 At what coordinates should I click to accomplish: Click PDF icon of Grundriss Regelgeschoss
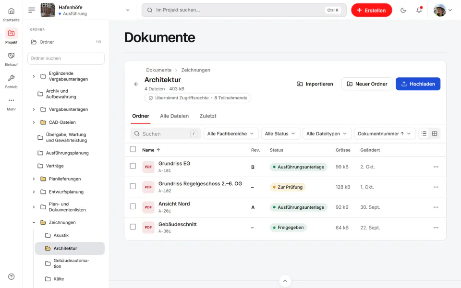(x=148, y=187)
